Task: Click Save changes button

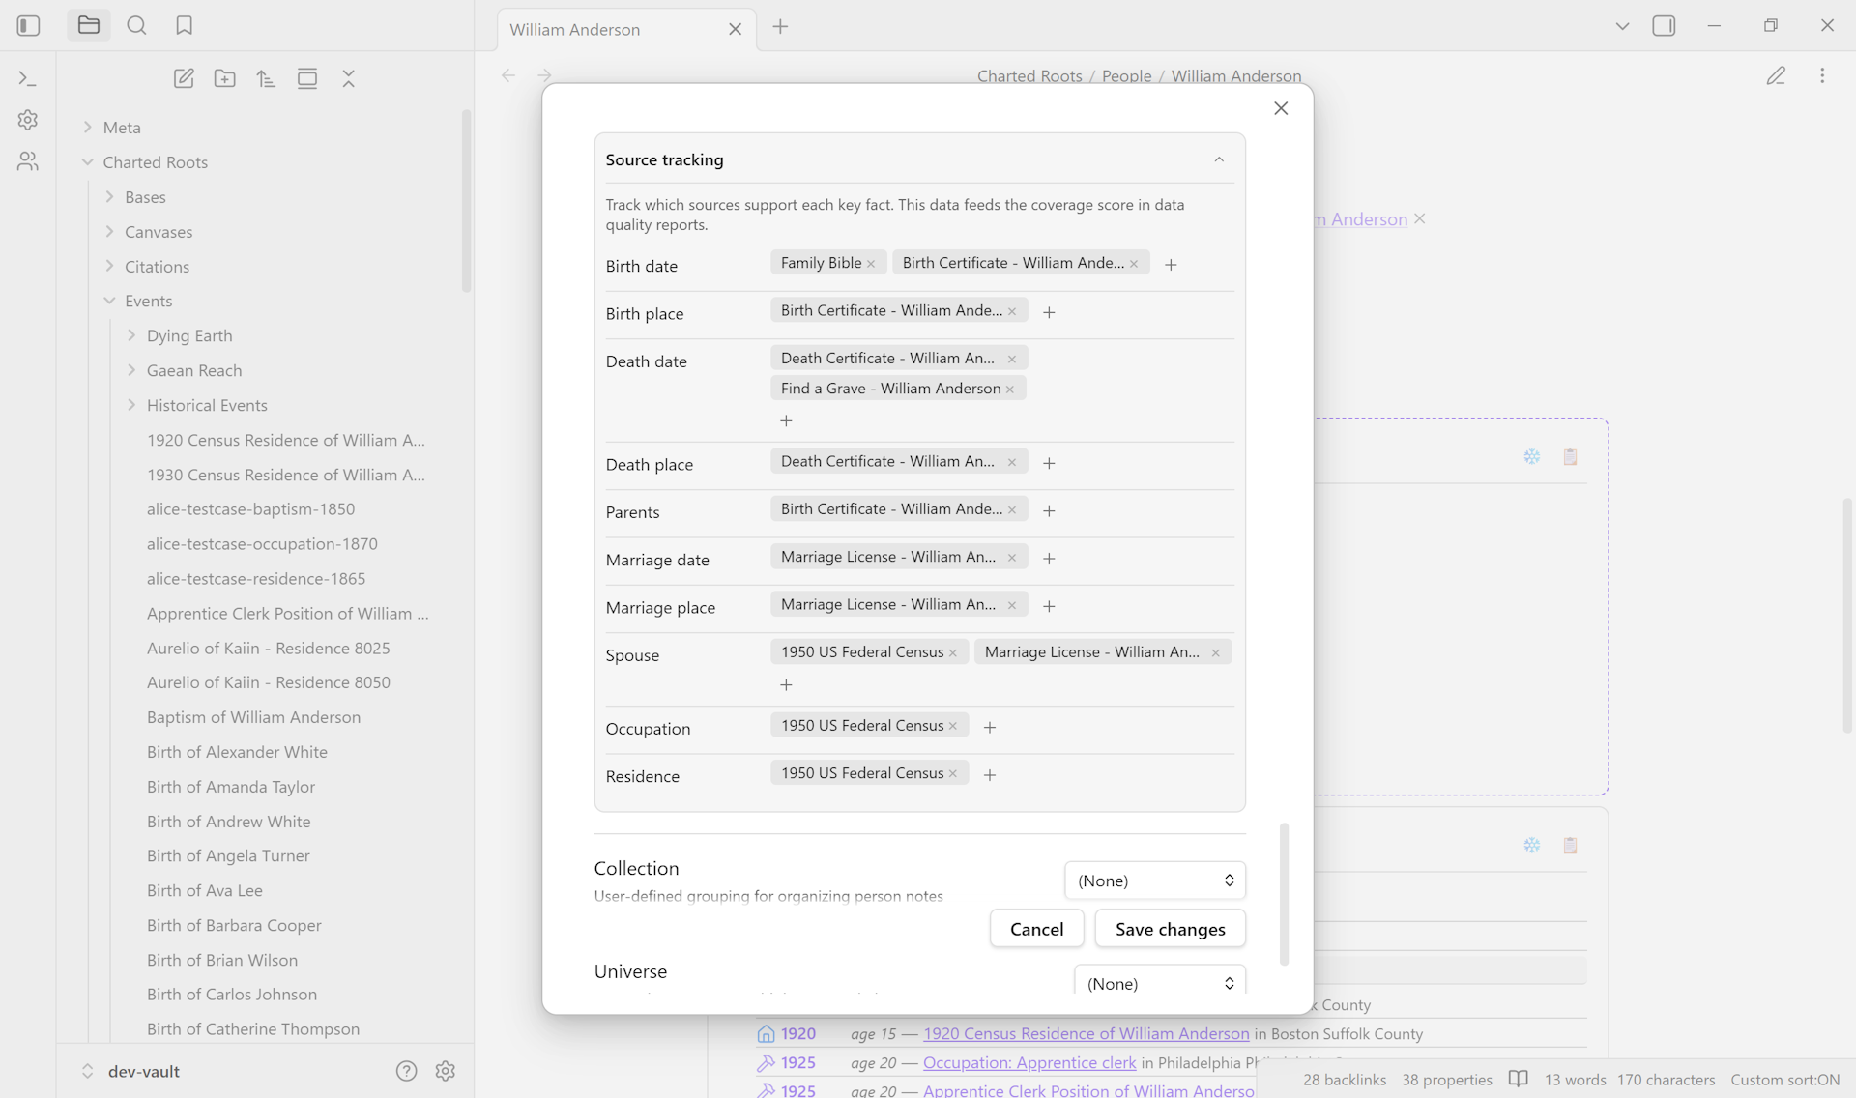Action: tap(1170, 929)
